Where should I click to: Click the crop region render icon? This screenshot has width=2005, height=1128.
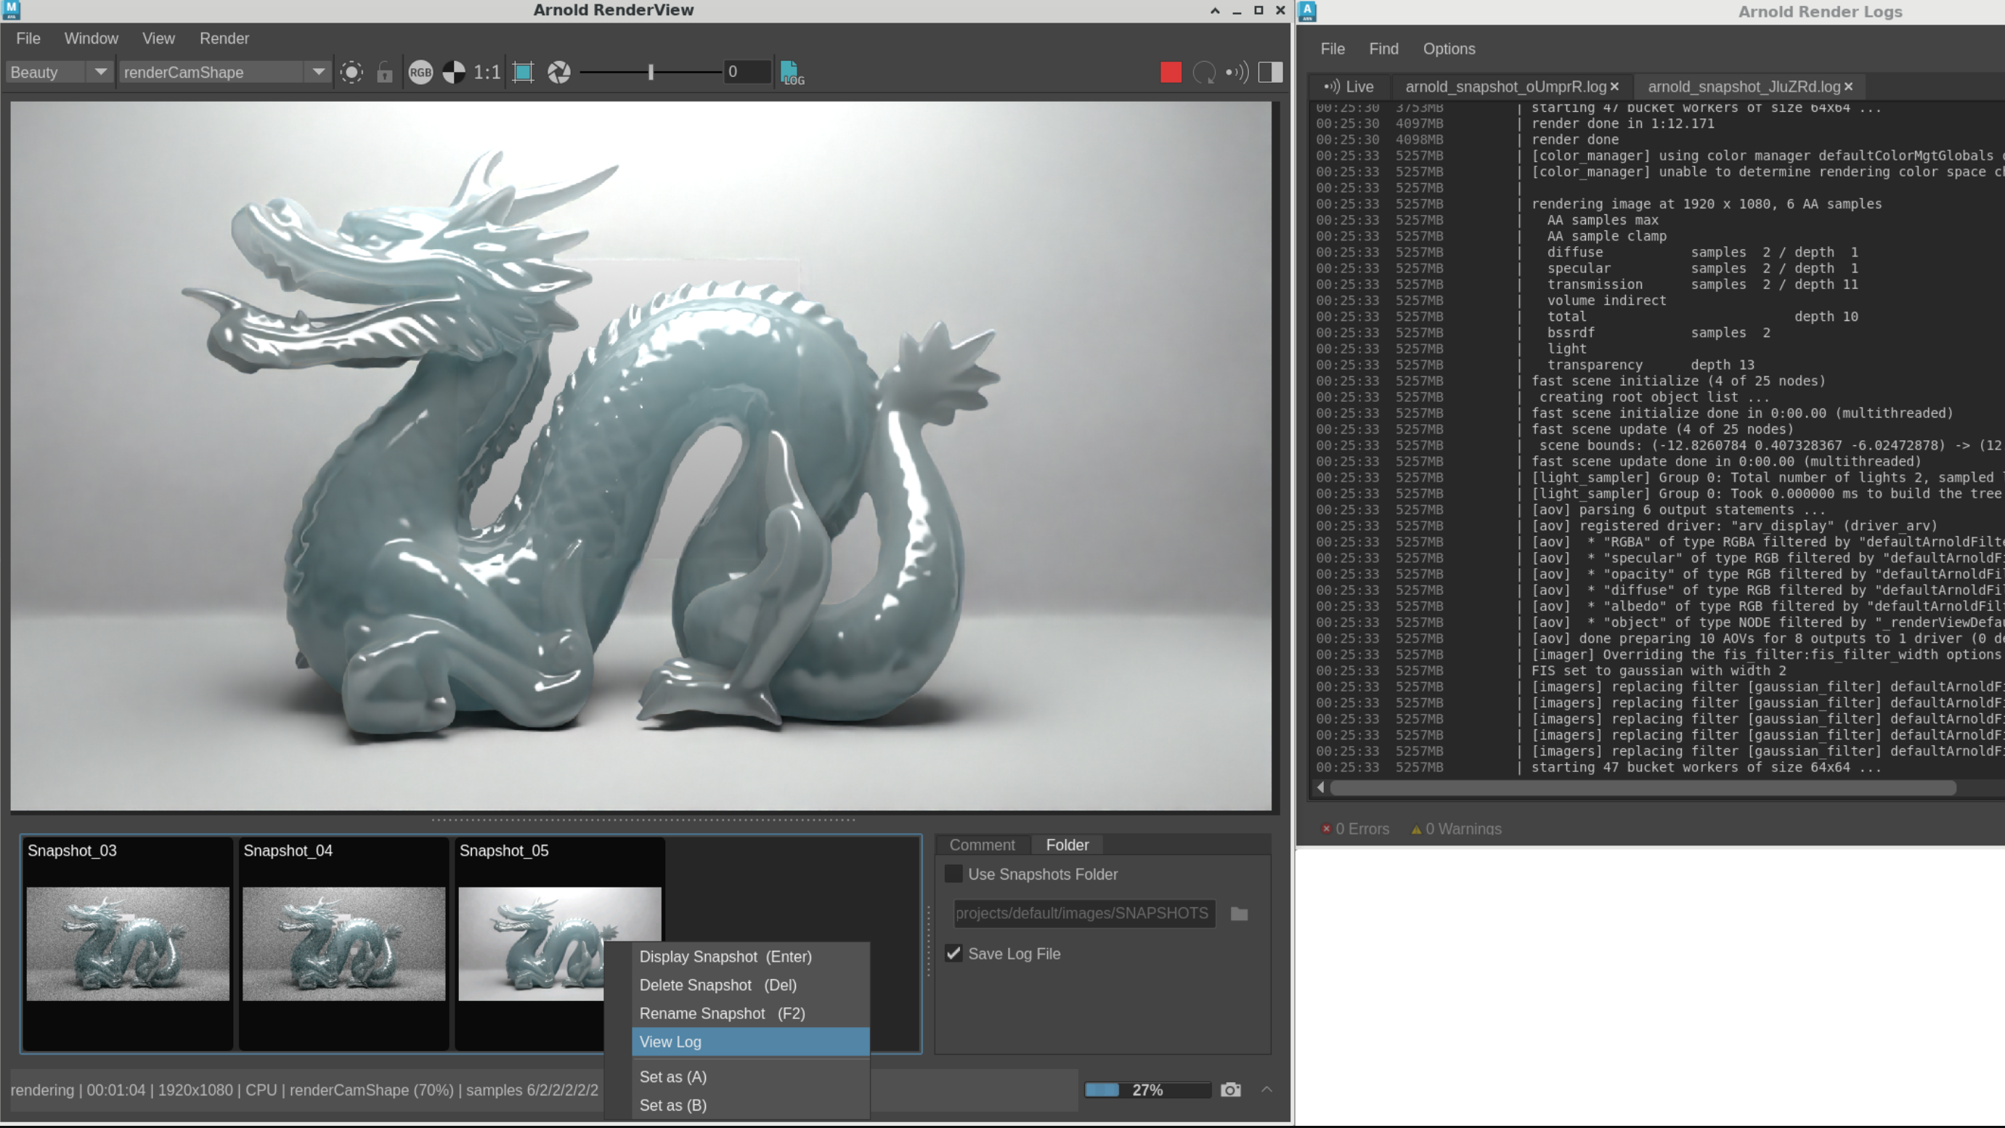click(x=351, y=73)
